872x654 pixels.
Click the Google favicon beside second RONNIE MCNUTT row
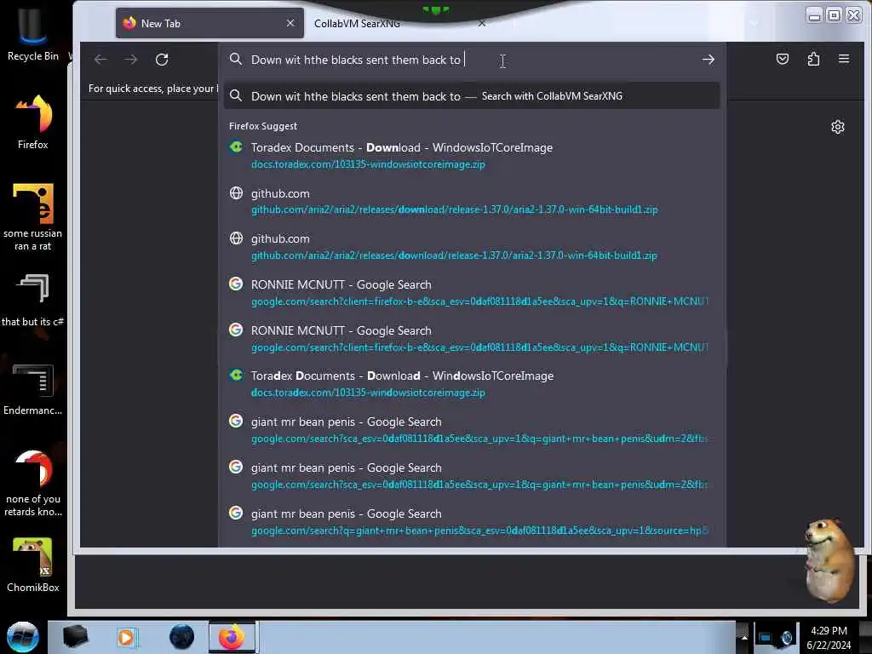236,330
